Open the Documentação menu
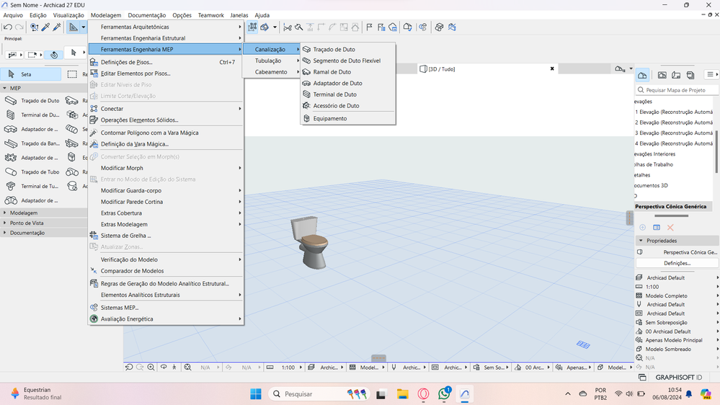This screenshot has width=720, height=405. [x=146, y=15]
